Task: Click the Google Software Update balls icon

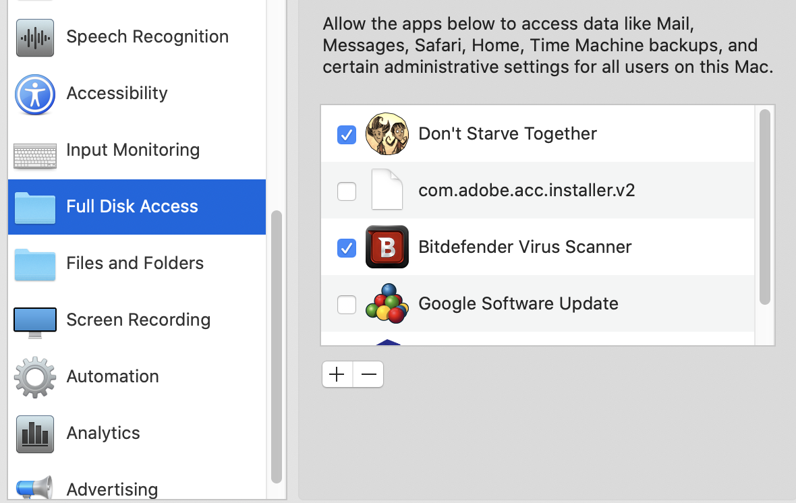Action: pos(387,304)
